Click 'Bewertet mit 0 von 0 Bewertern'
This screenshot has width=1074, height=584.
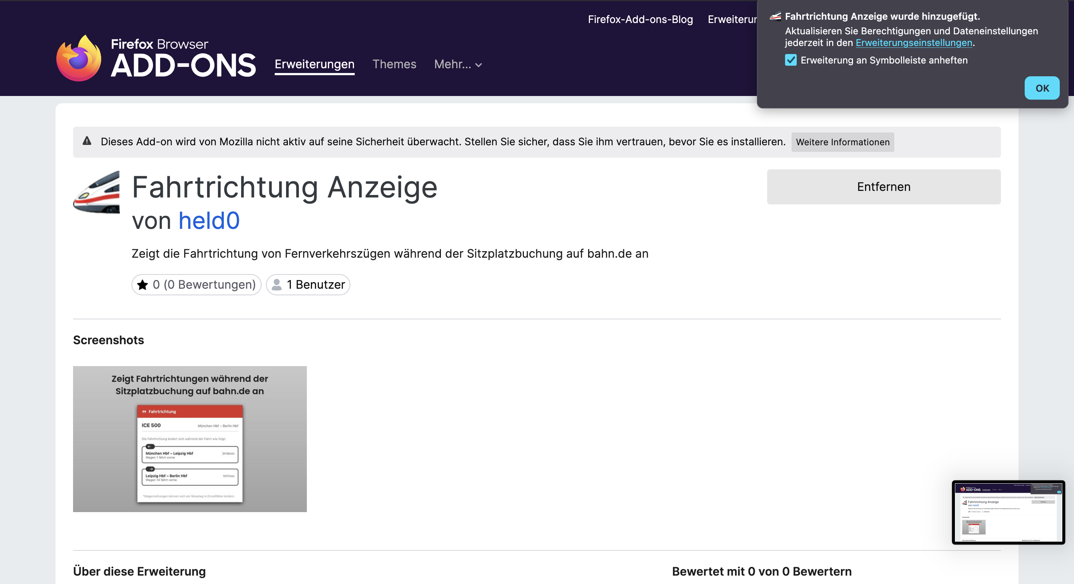[762, 571]
